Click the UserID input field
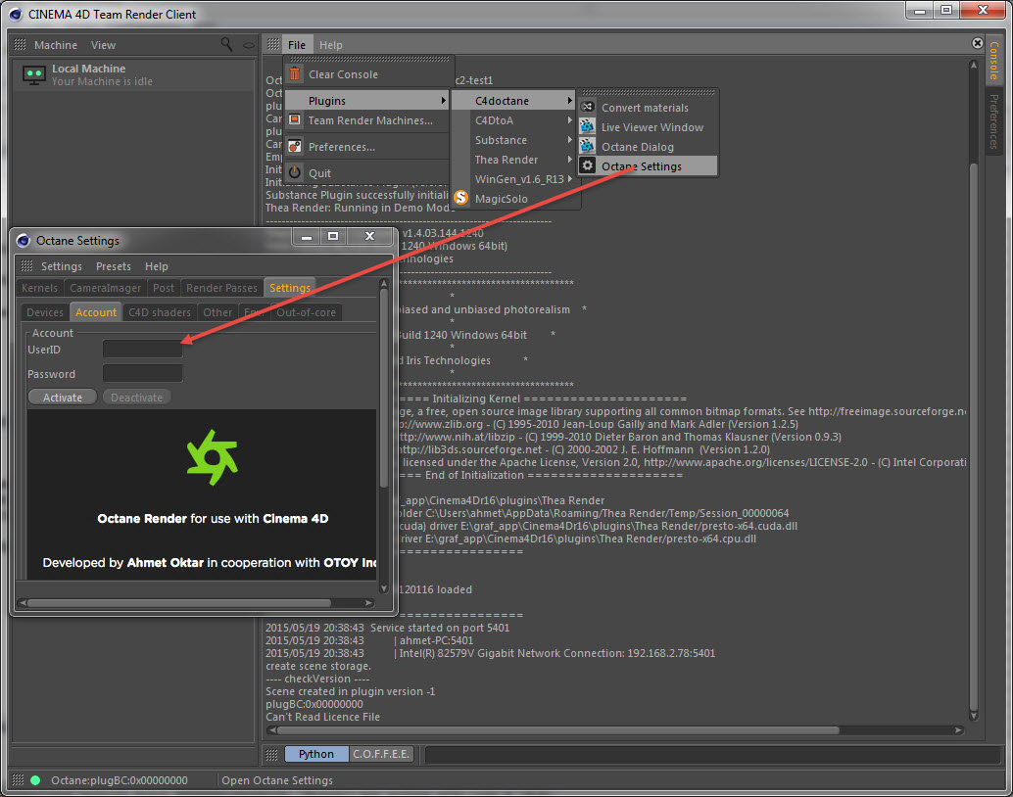Image resolution: width=1013 pixels, height=797 pixels. point(143,349)
